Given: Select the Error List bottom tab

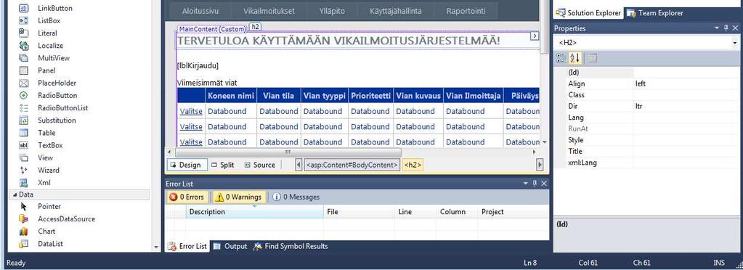Looking at the screenshot, I should (187, 246).
